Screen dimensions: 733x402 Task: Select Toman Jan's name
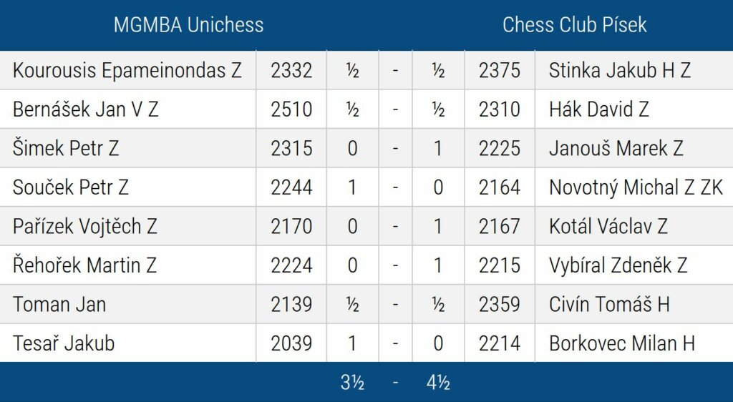tap(59, 304)
